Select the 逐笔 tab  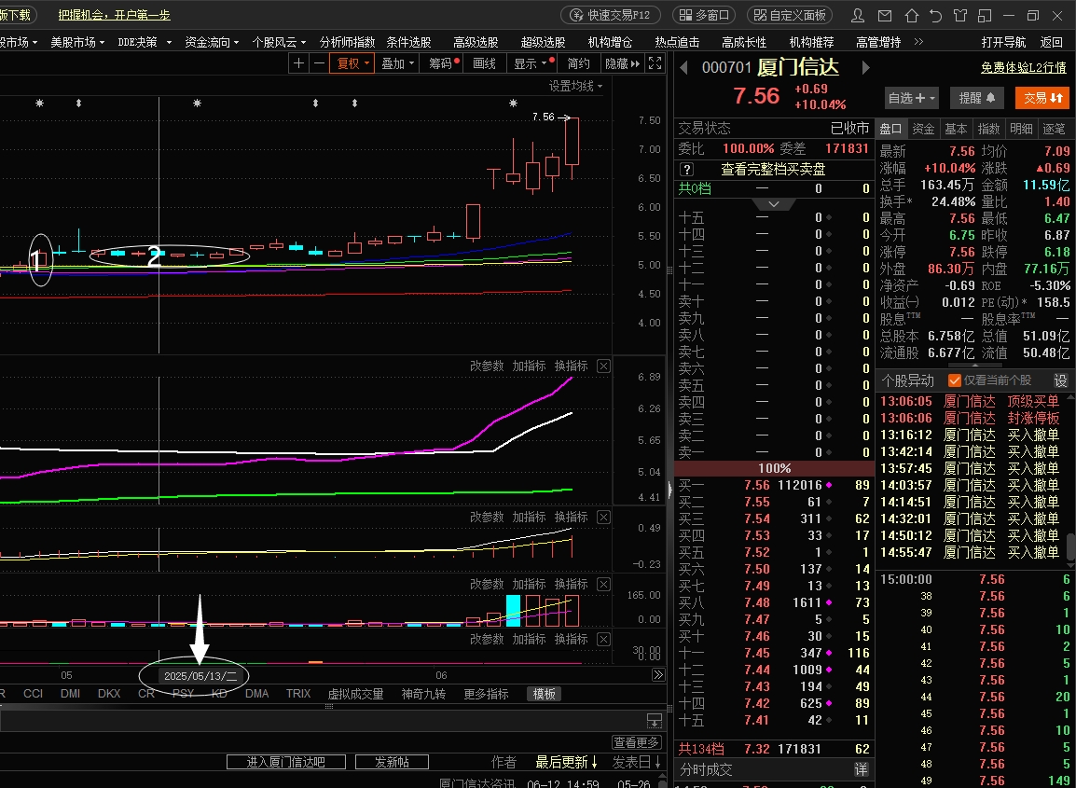tap(1054, 129)
